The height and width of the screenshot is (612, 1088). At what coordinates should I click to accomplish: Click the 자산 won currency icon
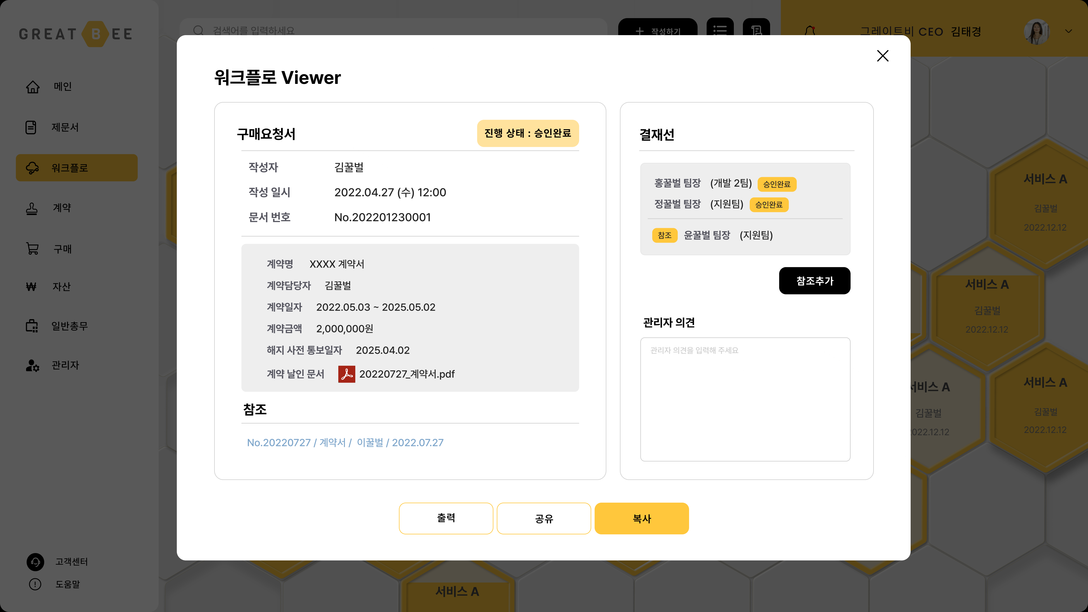coord(31,287)
